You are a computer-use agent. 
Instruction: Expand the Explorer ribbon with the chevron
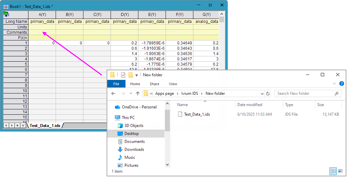(x=334, y=84)
